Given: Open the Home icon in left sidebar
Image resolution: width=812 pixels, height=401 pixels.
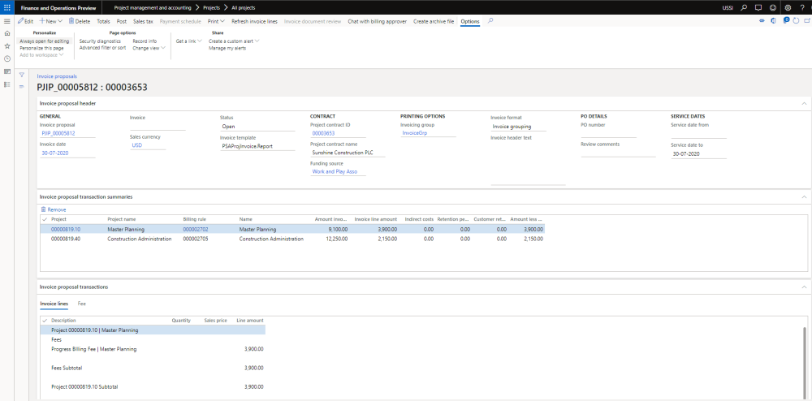Looking at the screenshot, I should [7, 33].
